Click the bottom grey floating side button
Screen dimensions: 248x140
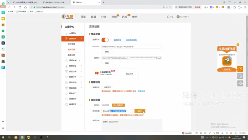pos(240,83)
